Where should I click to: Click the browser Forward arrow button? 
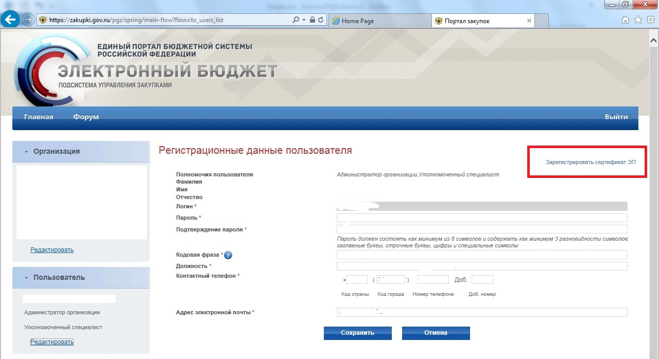[28, 21]
